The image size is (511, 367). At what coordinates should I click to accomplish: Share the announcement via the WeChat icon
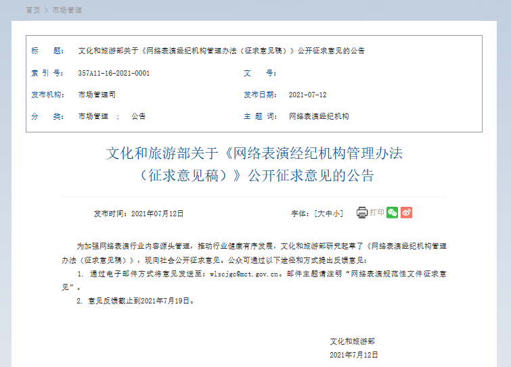pyautogui.click(x=392, y=212)
